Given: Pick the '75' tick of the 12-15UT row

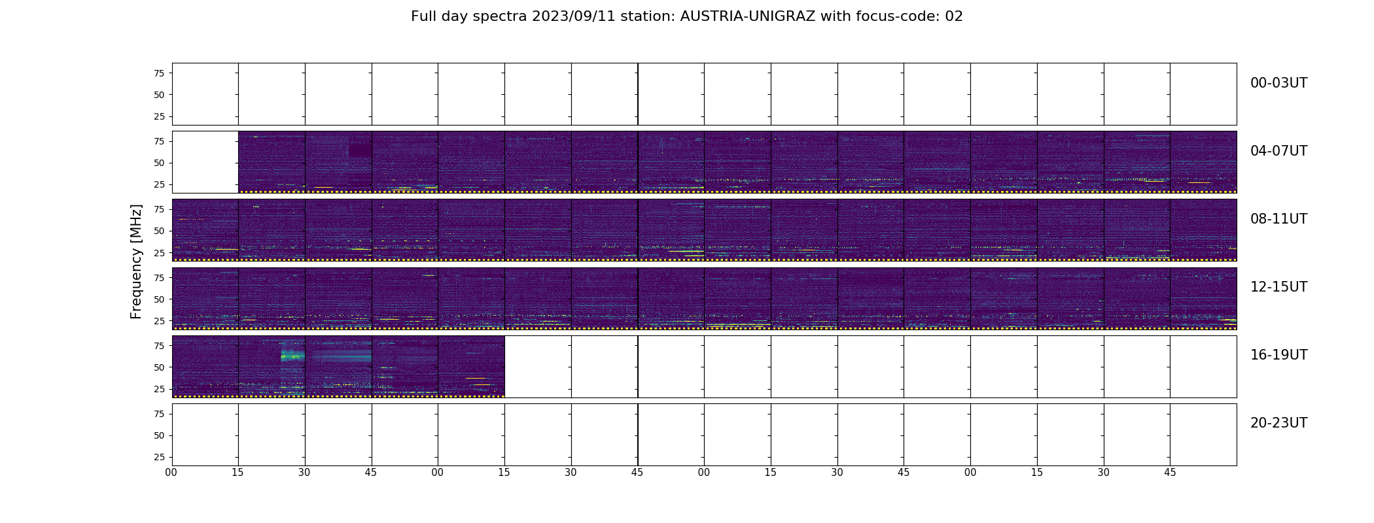Looking at the screenshot, I should pyautogui.click(x=159, y=277).
